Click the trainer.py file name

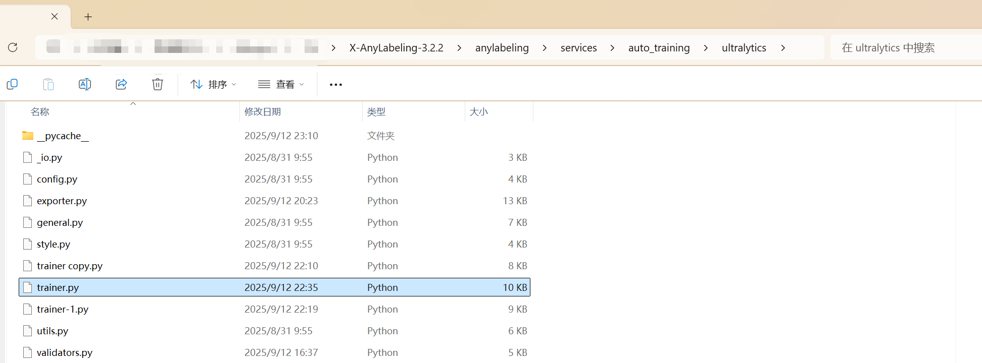click(x=58, y=288)
